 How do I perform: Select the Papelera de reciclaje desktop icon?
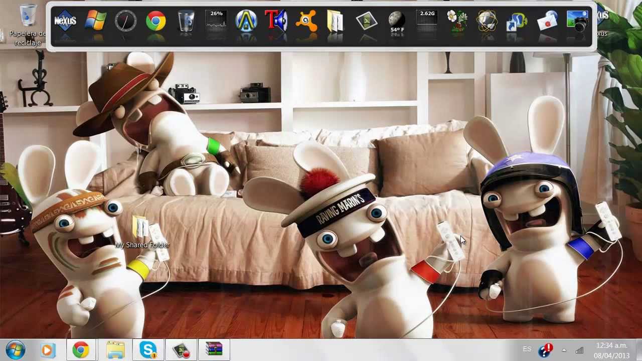28,25
